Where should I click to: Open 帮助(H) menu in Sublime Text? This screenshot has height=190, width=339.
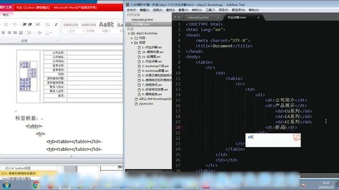tap(253, 10)
